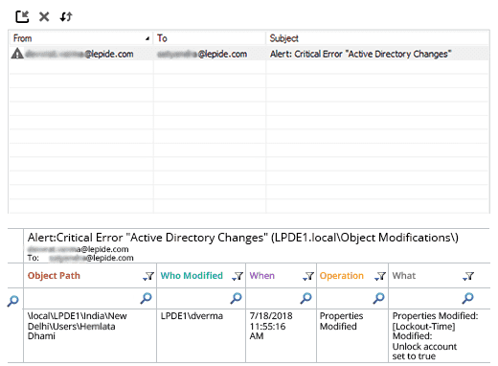Sort by the From column header
498x366 pixels.
click(x=81, y=38)
